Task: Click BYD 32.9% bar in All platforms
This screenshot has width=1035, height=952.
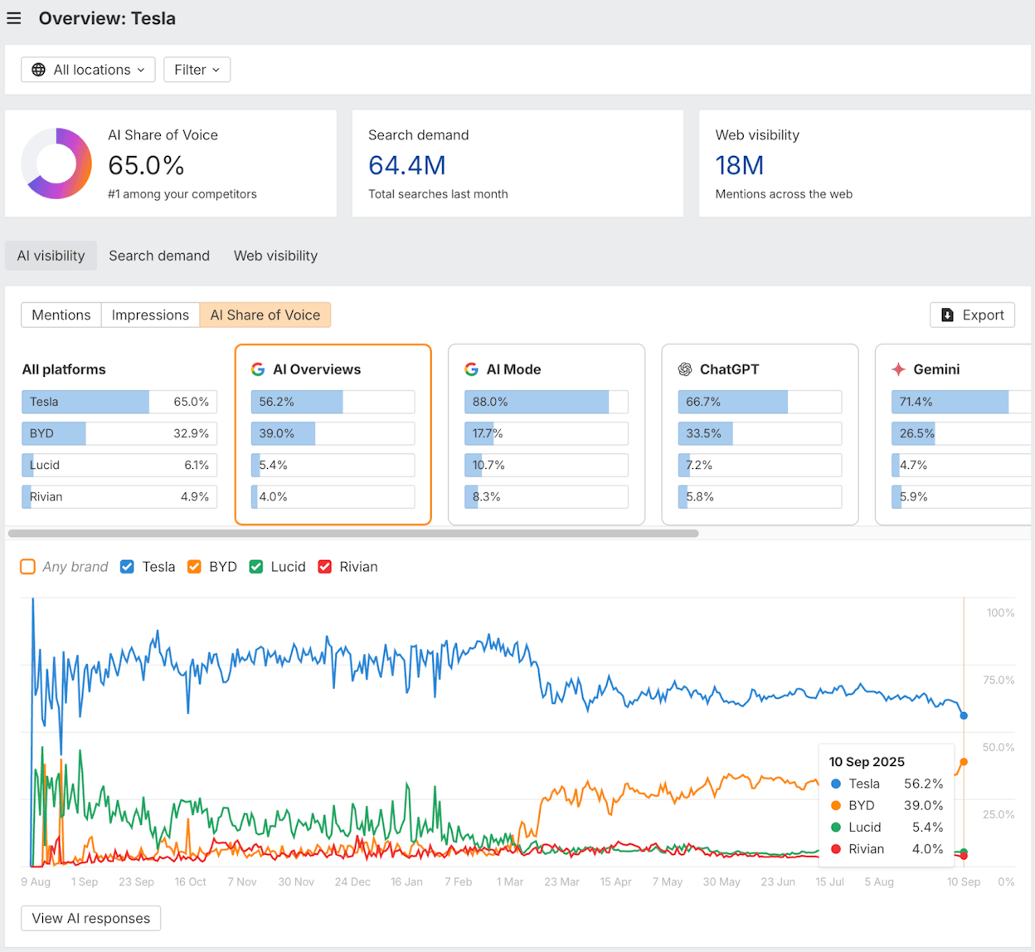Action: click(119, 433)
